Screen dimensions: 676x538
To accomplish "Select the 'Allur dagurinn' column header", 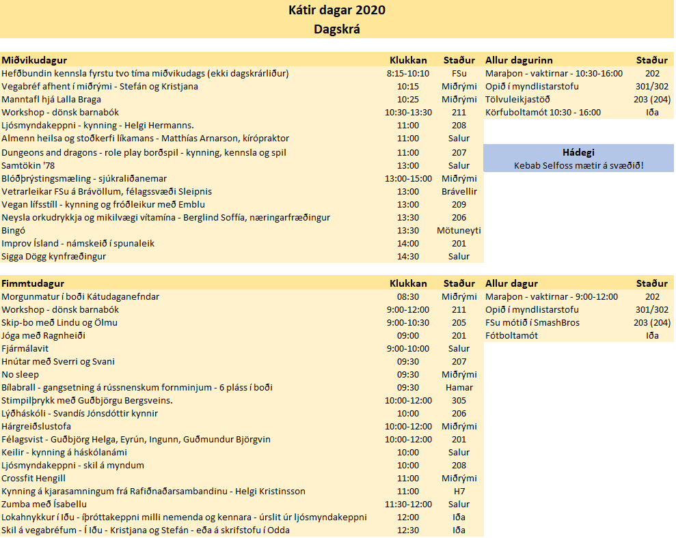I will (x=519, y=60).
